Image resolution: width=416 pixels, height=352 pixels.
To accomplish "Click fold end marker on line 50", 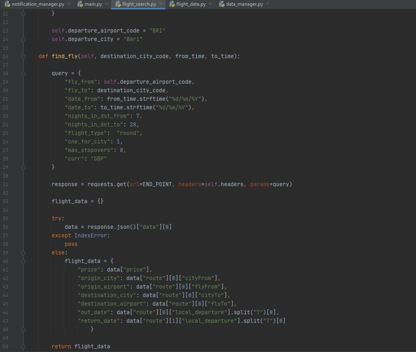I will point(23,347).
